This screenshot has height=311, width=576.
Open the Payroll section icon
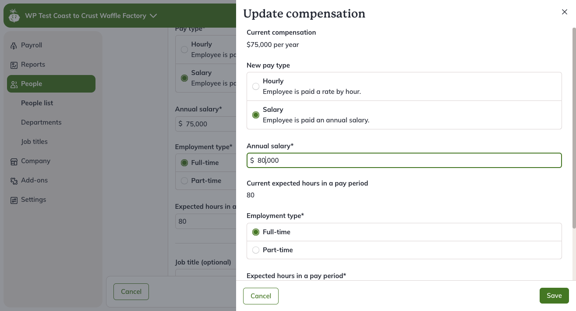tap(14, 46)
